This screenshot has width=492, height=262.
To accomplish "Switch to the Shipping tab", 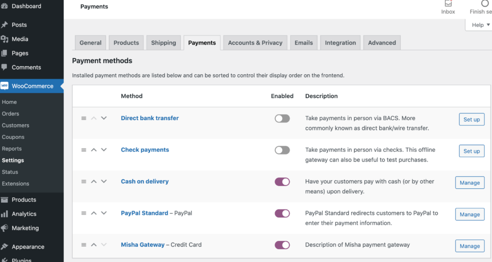I will 163,43.
